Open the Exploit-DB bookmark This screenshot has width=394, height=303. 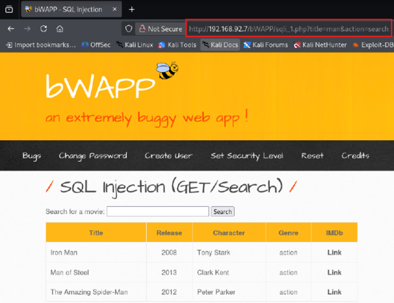pos(373,45)
